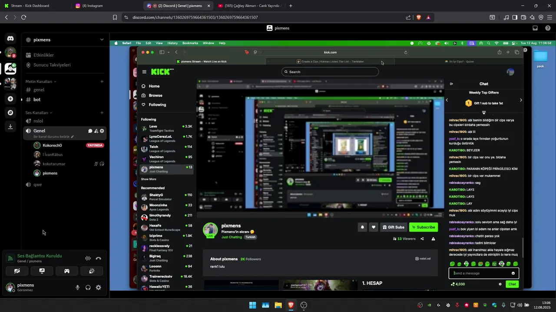Screen dimensions: 556x312
Task: Click the Brave address bar URL
Action: pos(195,17)
